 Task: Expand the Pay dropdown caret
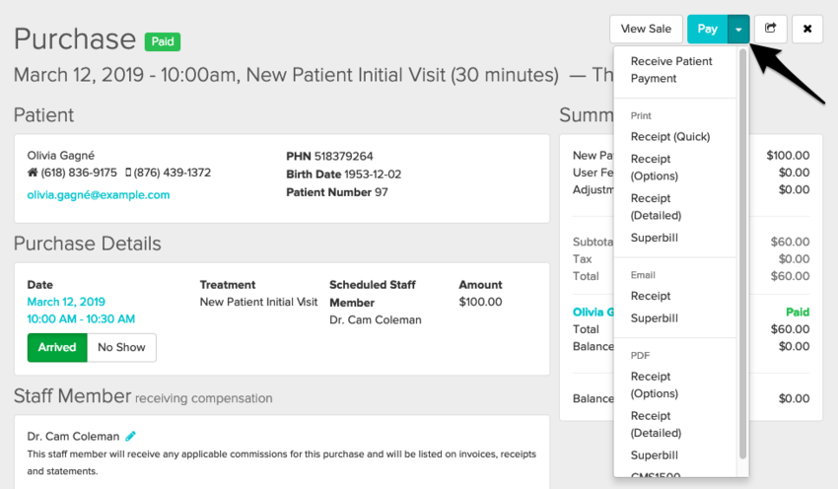click(x=738, y=29)
